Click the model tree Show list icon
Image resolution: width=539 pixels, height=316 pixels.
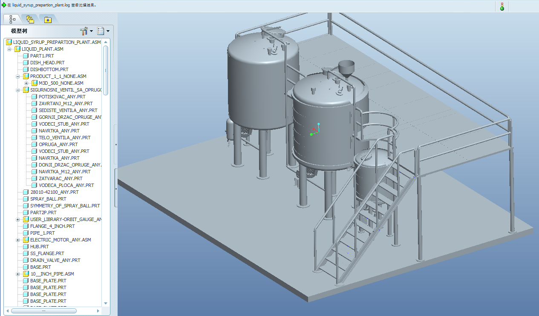click(x=101, y=31)
